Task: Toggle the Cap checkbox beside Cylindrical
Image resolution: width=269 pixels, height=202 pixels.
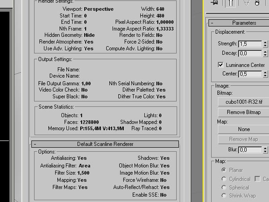Action: 257,179
